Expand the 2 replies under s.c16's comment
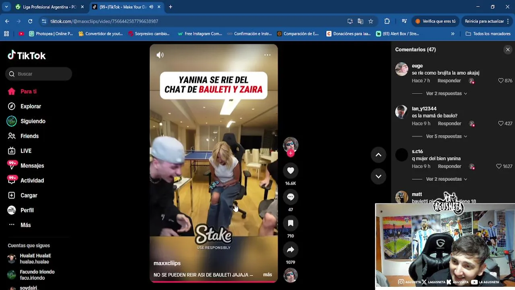The height and width of the screenshot is (290, 515). click(446, 179)
